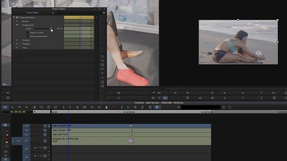Click the highlighted list-view button in timeline toolbar
This screenshot has width=287, height=161.
(x=157, y=107)
